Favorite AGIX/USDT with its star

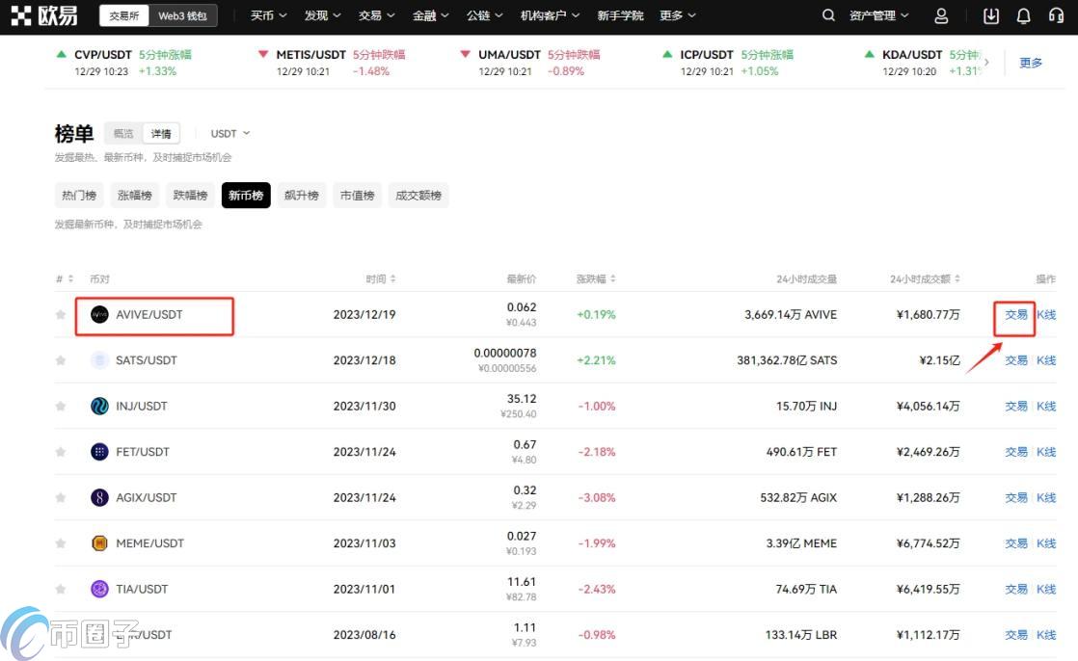tap(61, 497)
